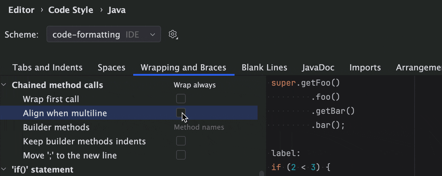Open the 'Wrap always' dropdown for chained calls
The width and height of the screenshot is (442, 176).
194,85
